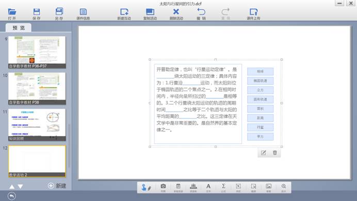Save the courseware with 保存 icon
The image size is (357, 201).
tap(37, 14)
